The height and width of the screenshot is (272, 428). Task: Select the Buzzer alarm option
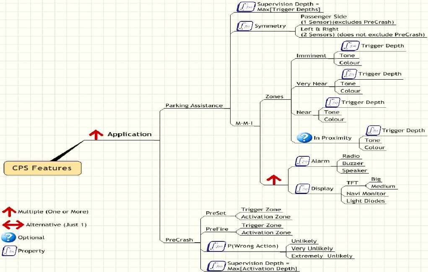pyautogui.click(x=353, y=163)
